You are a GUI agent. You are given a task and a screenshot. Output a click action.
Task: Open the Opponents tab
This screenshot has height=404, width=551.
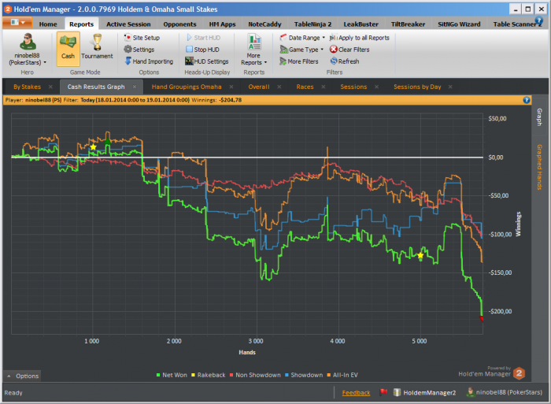pos(179,24)
